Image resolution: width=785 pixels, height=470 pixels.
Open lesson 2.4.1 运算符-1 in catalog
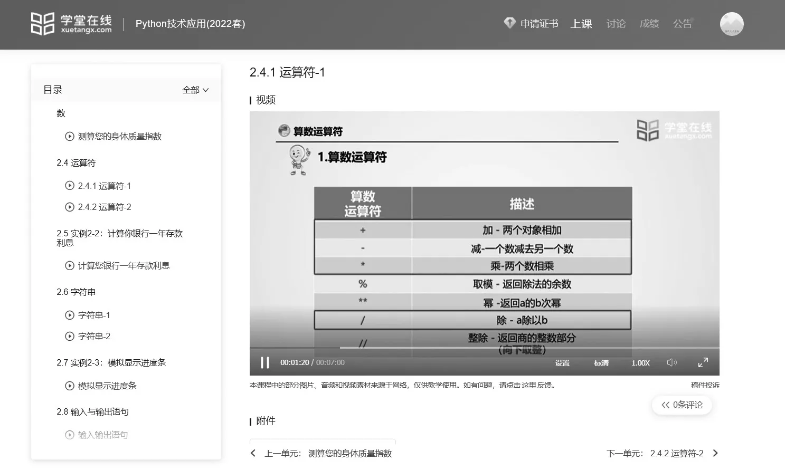click(105, 186)
